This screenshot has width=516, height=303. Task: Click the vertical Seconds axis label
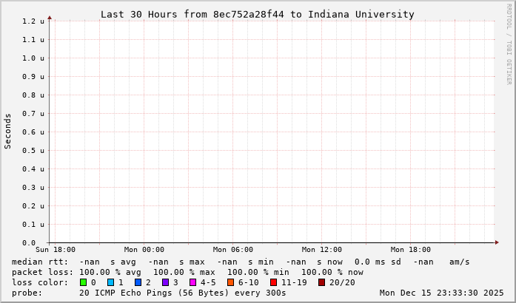pos(8,131)
